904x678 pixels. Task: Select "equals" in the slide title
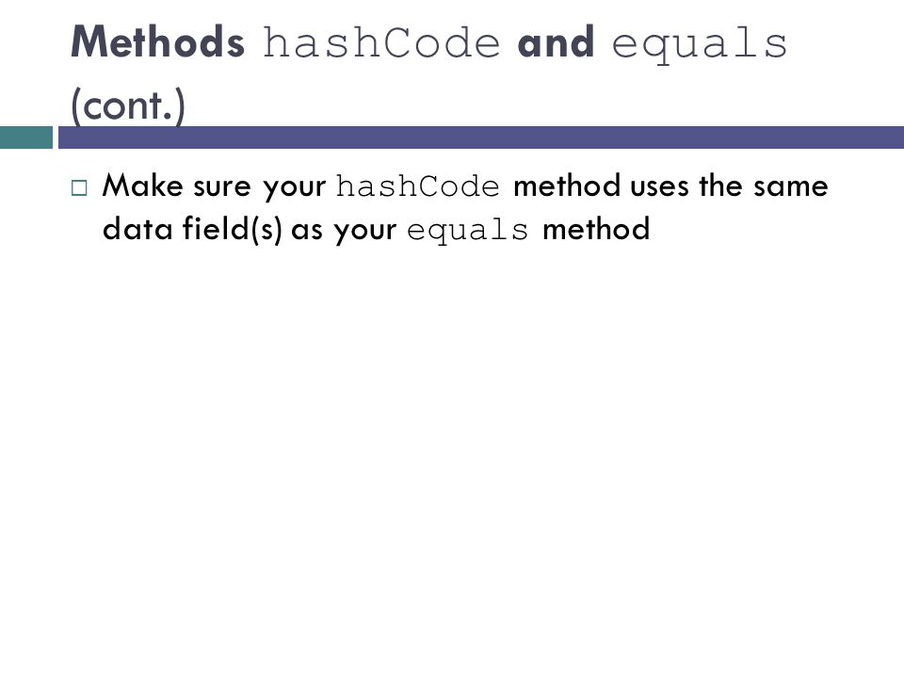(700, 46)
